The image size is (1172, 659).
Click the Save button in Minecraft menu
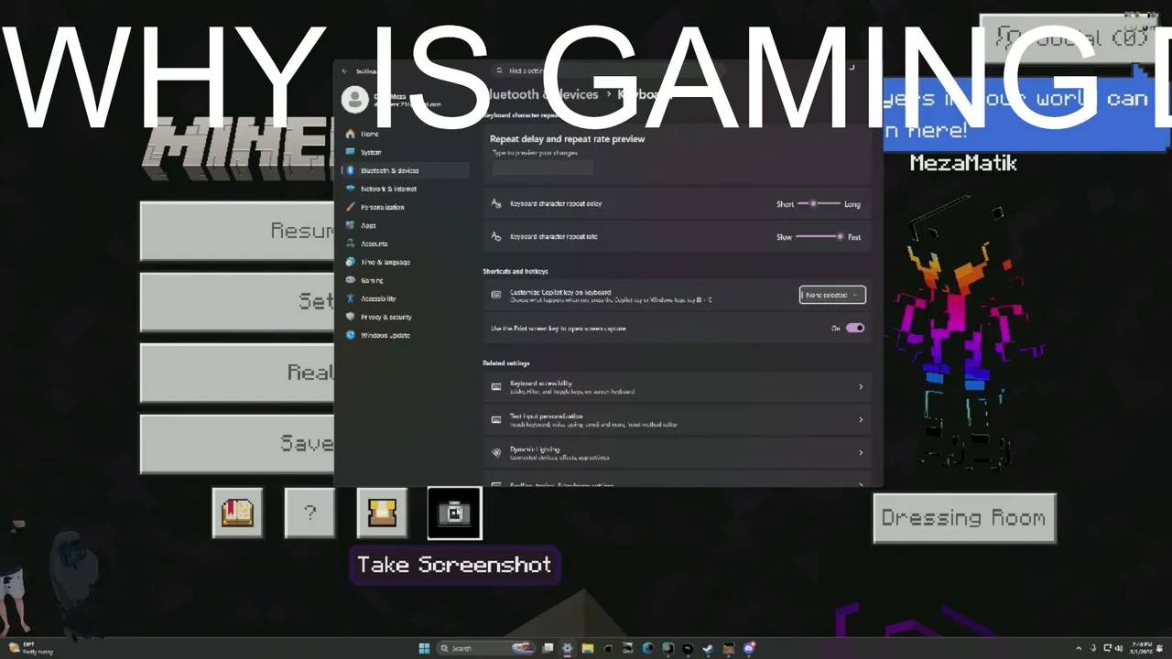point(237,444)
